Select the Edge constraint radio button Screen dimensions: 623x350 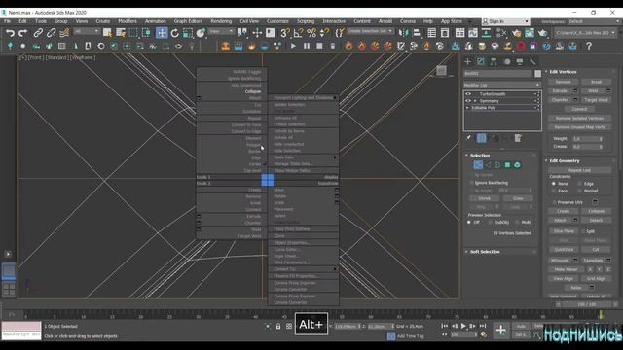click(x=580, y=184)
